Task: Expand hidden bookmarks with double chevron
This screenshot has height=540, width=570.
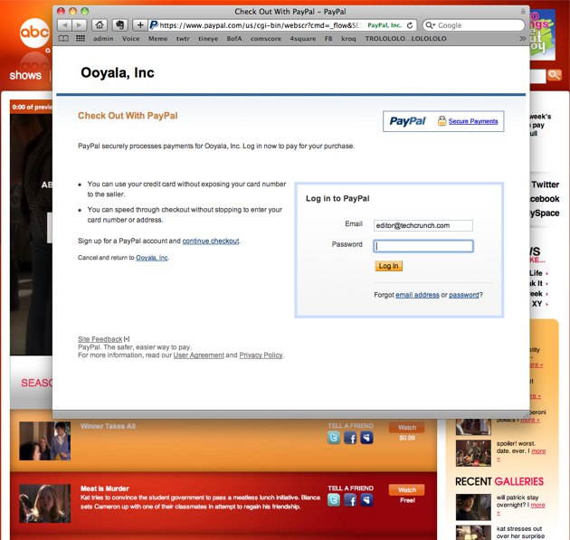Action: [x=522, y=39]
